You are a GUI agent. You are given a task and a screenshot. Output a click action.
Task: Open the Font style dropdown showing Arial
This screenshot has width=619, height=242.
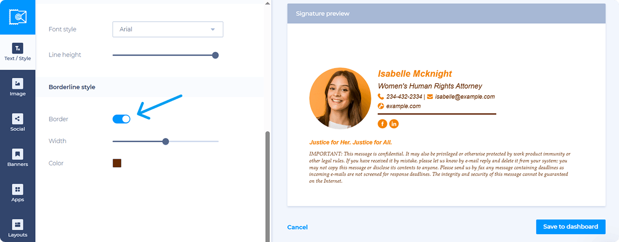click(x=168, y=29)
